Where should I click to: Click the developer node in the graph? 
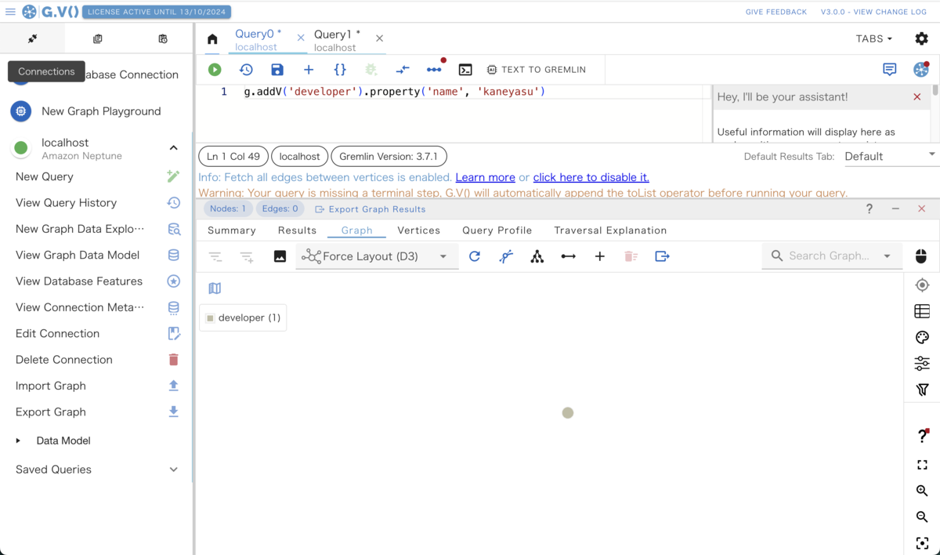(568, 412)
